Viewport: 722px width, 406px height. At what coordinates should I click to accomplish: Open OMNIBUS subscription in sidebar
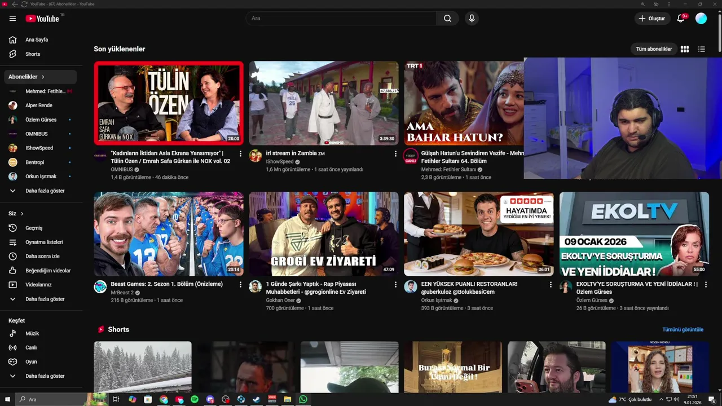pyautogui.click(x=41, y=134)
